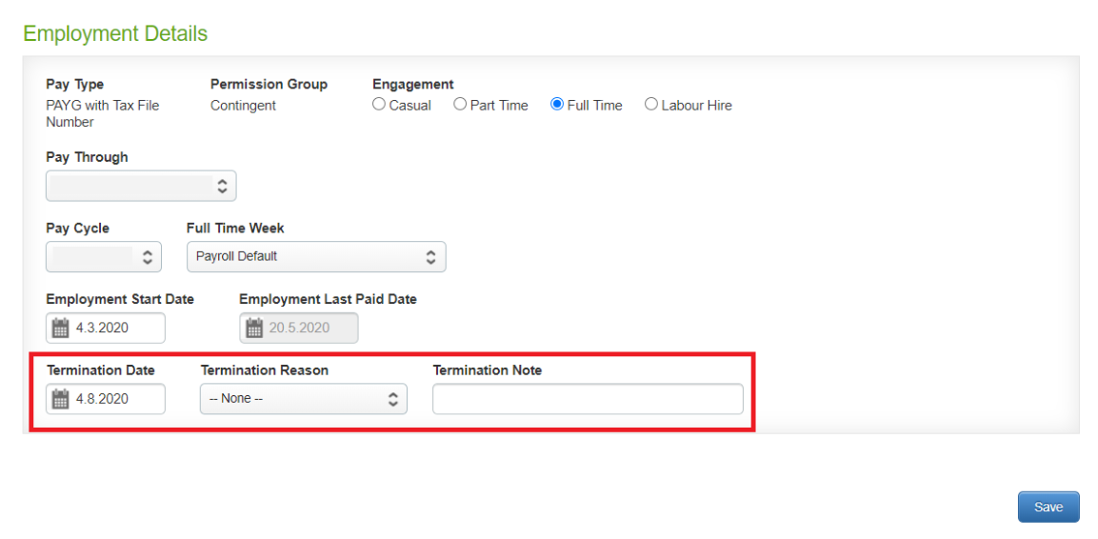This screenshot has width=1098, height=539.
Task: Click the Employment Details heading
Action: [115, 33]
